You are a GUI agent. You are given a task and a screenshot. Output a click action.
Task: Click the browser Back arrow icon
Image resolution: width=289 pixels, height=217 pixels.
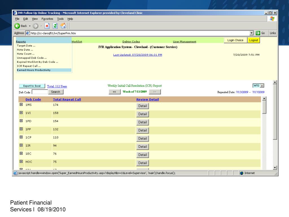click(17, 26)
